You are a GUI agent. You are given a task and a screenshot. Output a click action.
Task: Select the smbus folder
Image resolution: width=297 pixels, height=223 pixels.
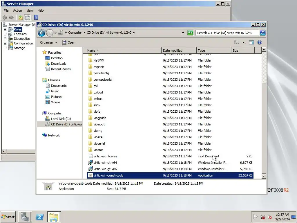click(x=98, y=99)
